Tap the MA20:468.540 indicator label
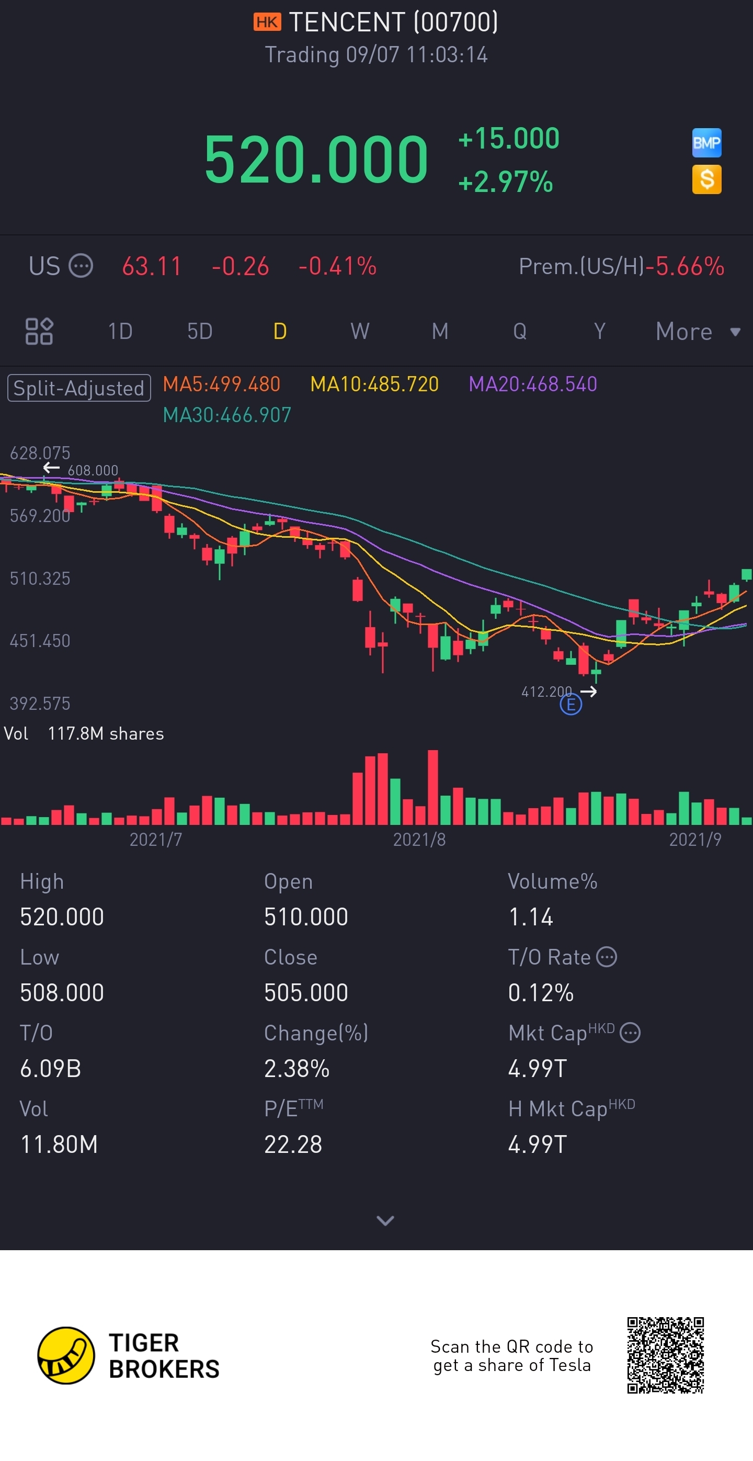The width and height of the screenshot is (753, 1461). (x=532, y=384)
